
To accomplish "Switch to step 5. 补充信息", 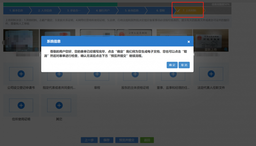I will pyautogui.click(x=132, y=11).
